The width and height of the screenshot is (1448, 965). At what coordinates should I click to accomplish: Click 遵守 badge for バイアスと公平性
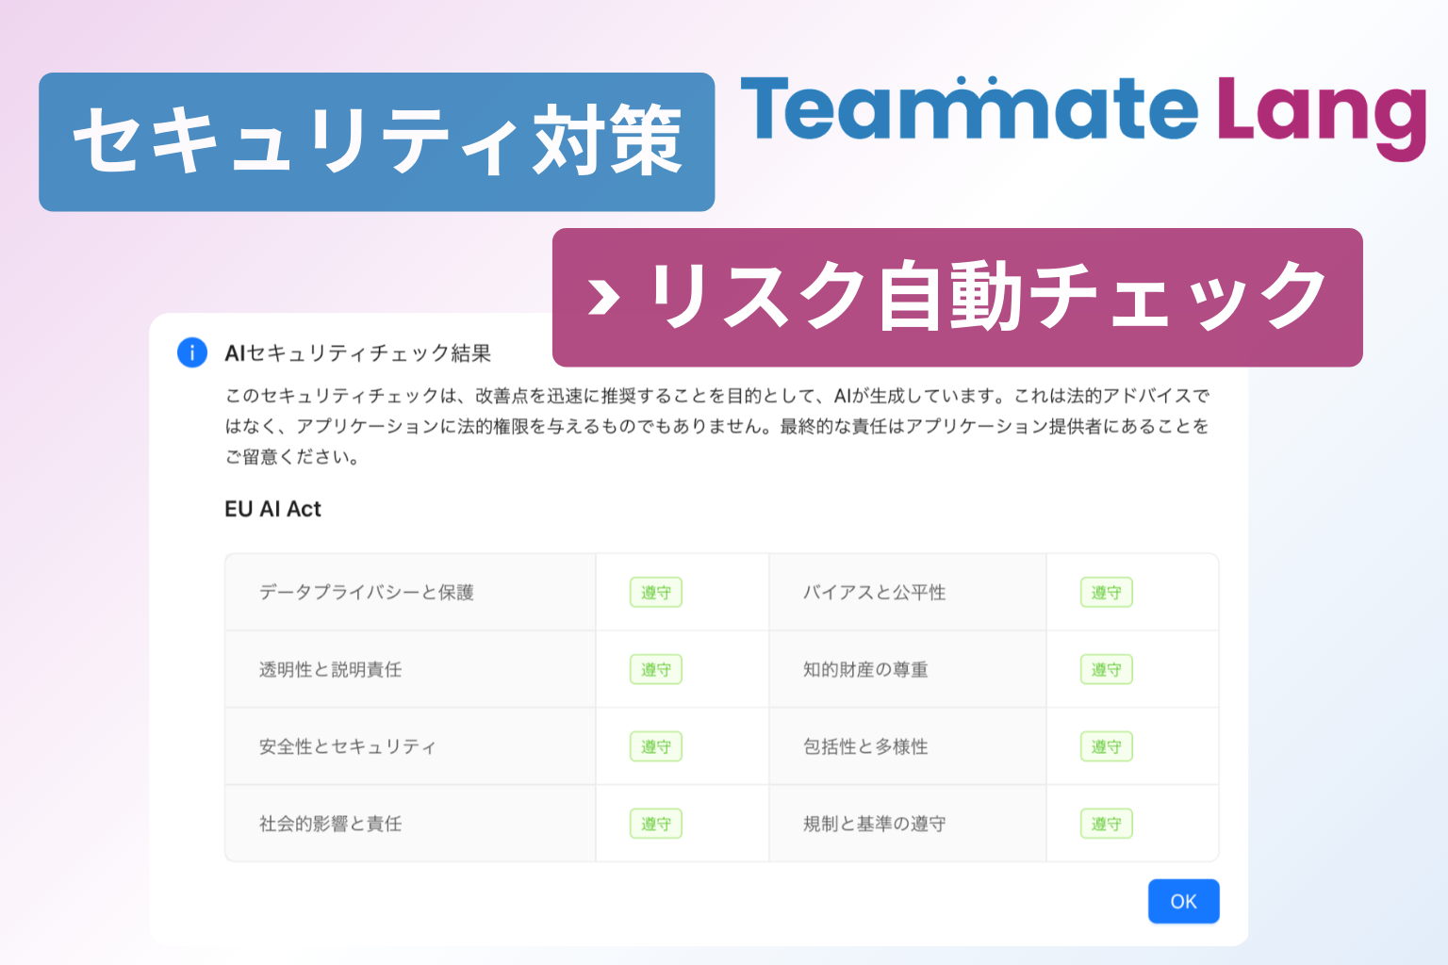pyautogui.click(x=1106, y=593)
